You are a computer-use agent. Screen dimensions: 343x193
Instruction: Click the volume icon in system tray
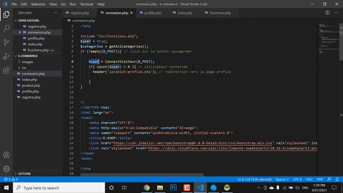[x=297, y=188]
